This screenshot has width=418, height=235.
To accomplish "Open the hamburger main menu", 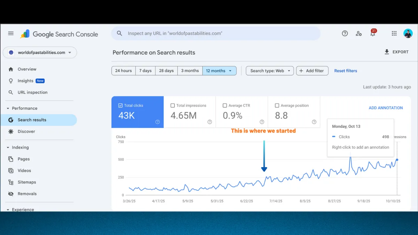I will (x=11, y=33).
